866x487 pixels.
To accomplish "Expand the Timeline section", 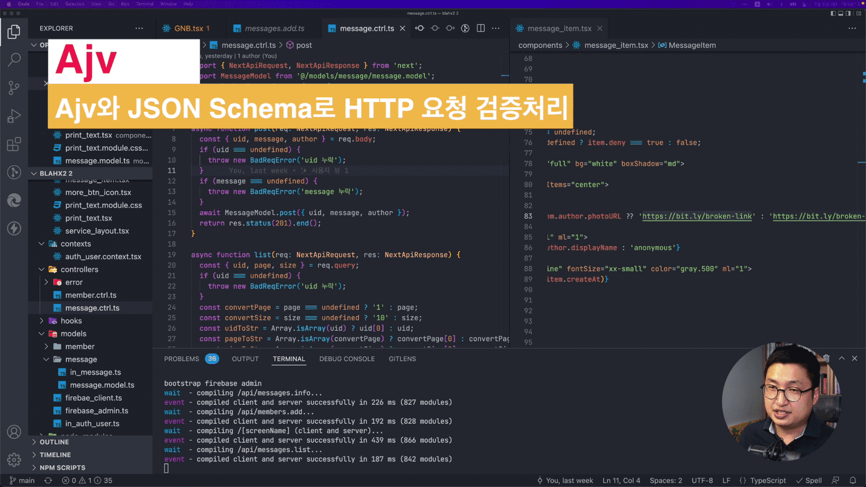I will 90,455.
